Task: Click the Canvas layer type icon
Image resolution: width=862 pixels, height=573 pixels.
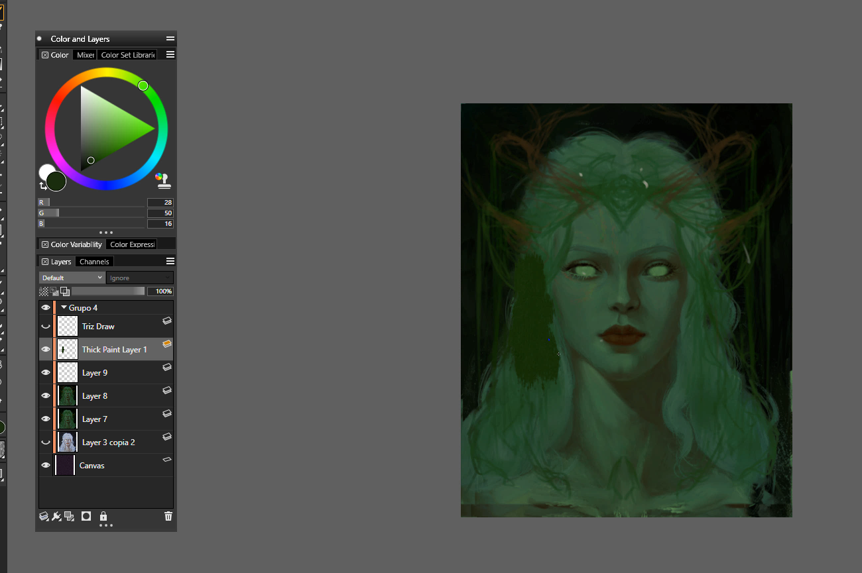Action: (167, 459)
